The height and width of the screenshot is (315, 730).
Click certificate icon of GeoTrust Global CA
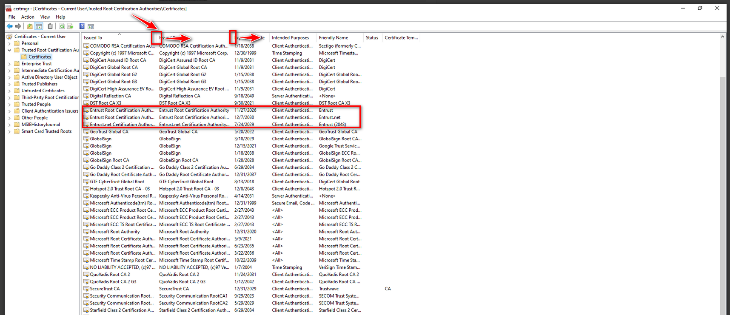pos(86,132)
